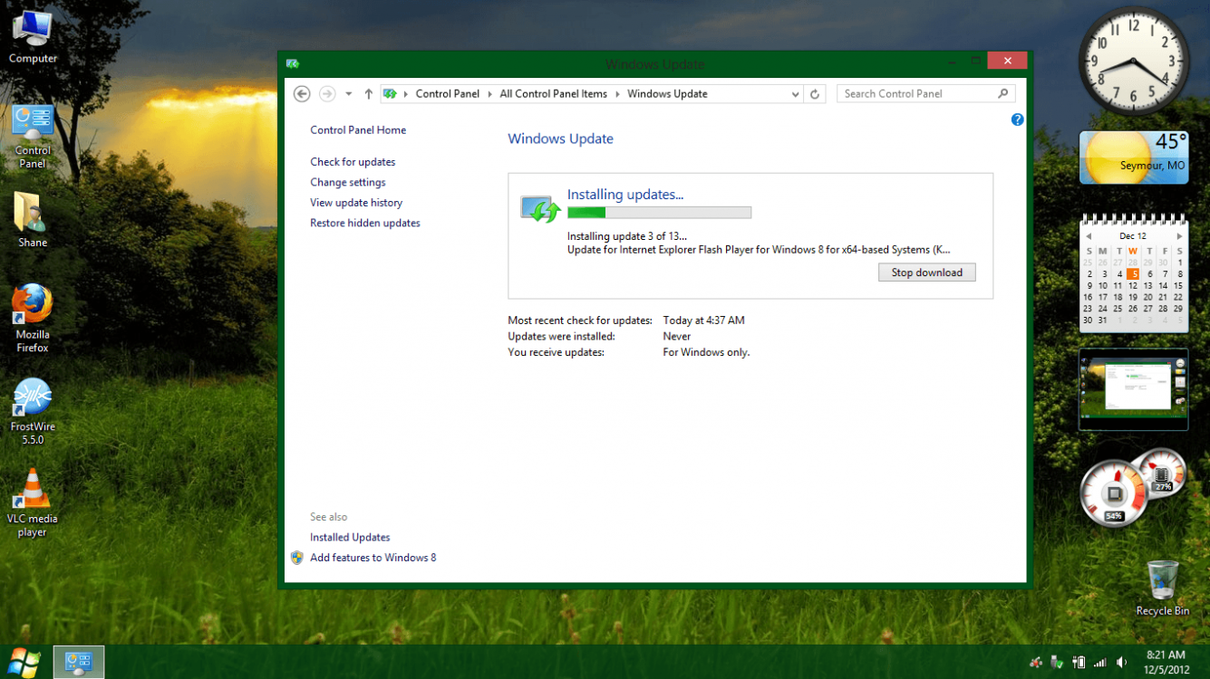Click the green update progress bar
1210x679 pixels.
coord(659,213)
